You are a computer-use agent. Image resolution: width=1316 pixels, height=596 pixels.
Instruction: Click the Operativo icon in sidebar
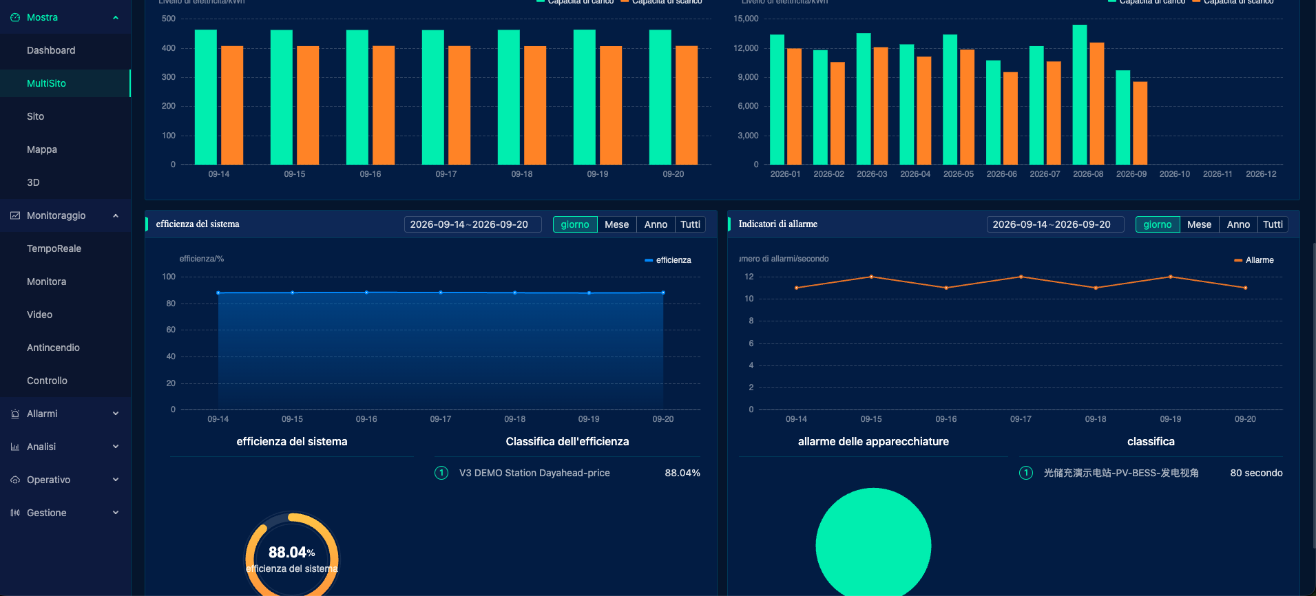(x=15, y=480)
